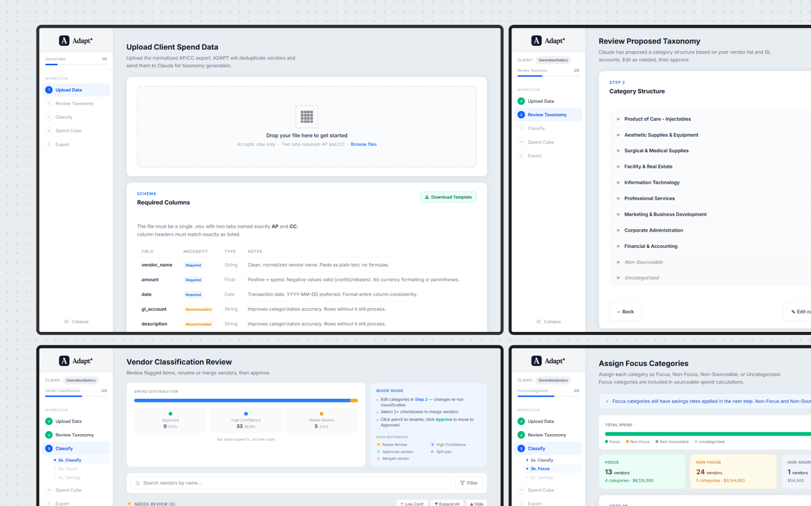
Task: Click step 1 circle beside Upload Data in upload panel
Action: tap(49, 90)
